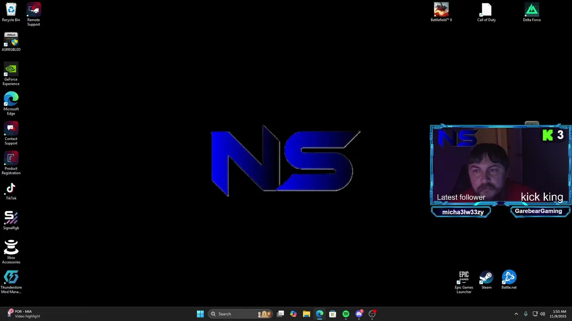This screenshot has width=572, height=321.
Task: Select the Contact Support desktop icon
Action: [11, 133]
